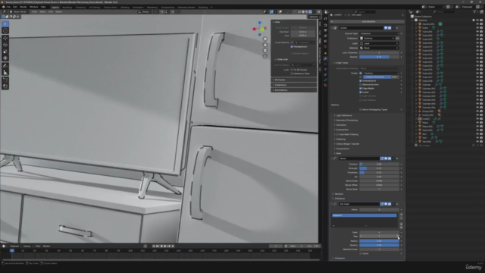
Task: Open the Collections panel in sidebar
Action: point(293,85)
